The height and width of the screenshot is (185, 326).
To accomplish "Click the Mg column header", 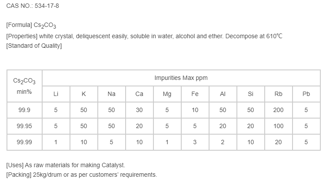I will 167,94.
